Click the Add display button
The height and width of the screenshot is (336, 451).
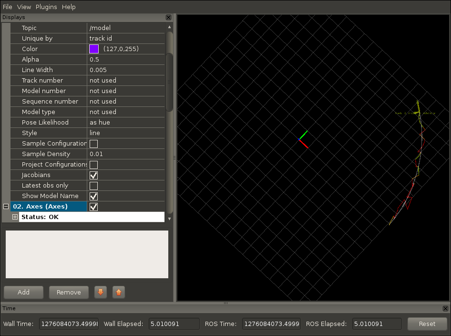[x=23, y=292]
